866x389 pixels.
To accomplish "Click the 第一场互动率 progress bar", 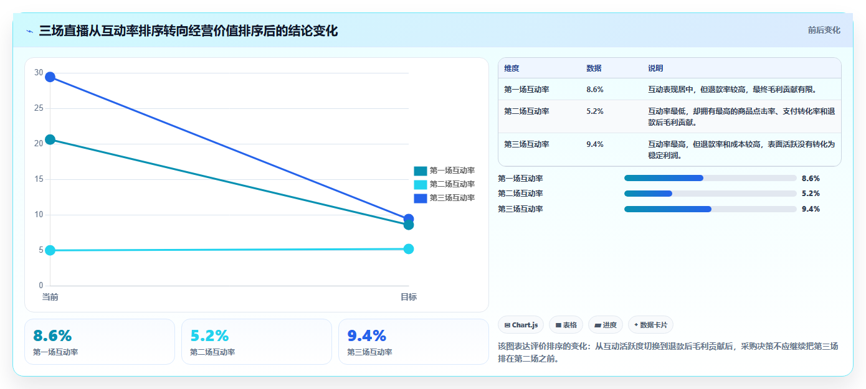I will click(x=710, y=178).
